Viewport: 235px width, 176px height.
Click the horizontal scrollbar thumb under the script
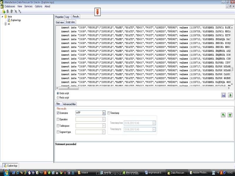click(69, 88)
